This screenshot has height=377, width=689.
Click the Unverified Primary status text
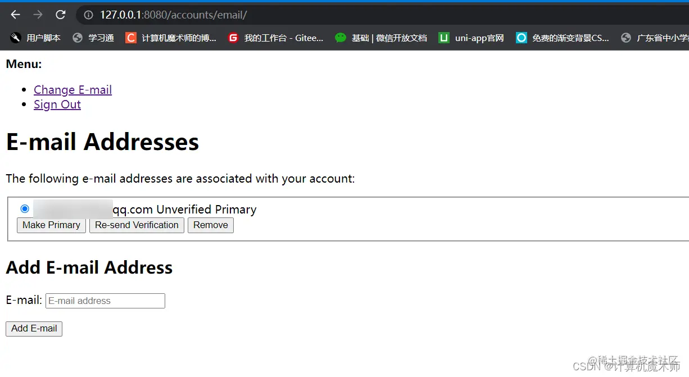tap(206, 210)
